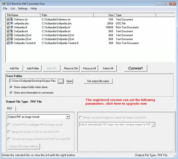Uncheck the Softpedia.rtf checkbox
The image size is (178, 159).
8,27
